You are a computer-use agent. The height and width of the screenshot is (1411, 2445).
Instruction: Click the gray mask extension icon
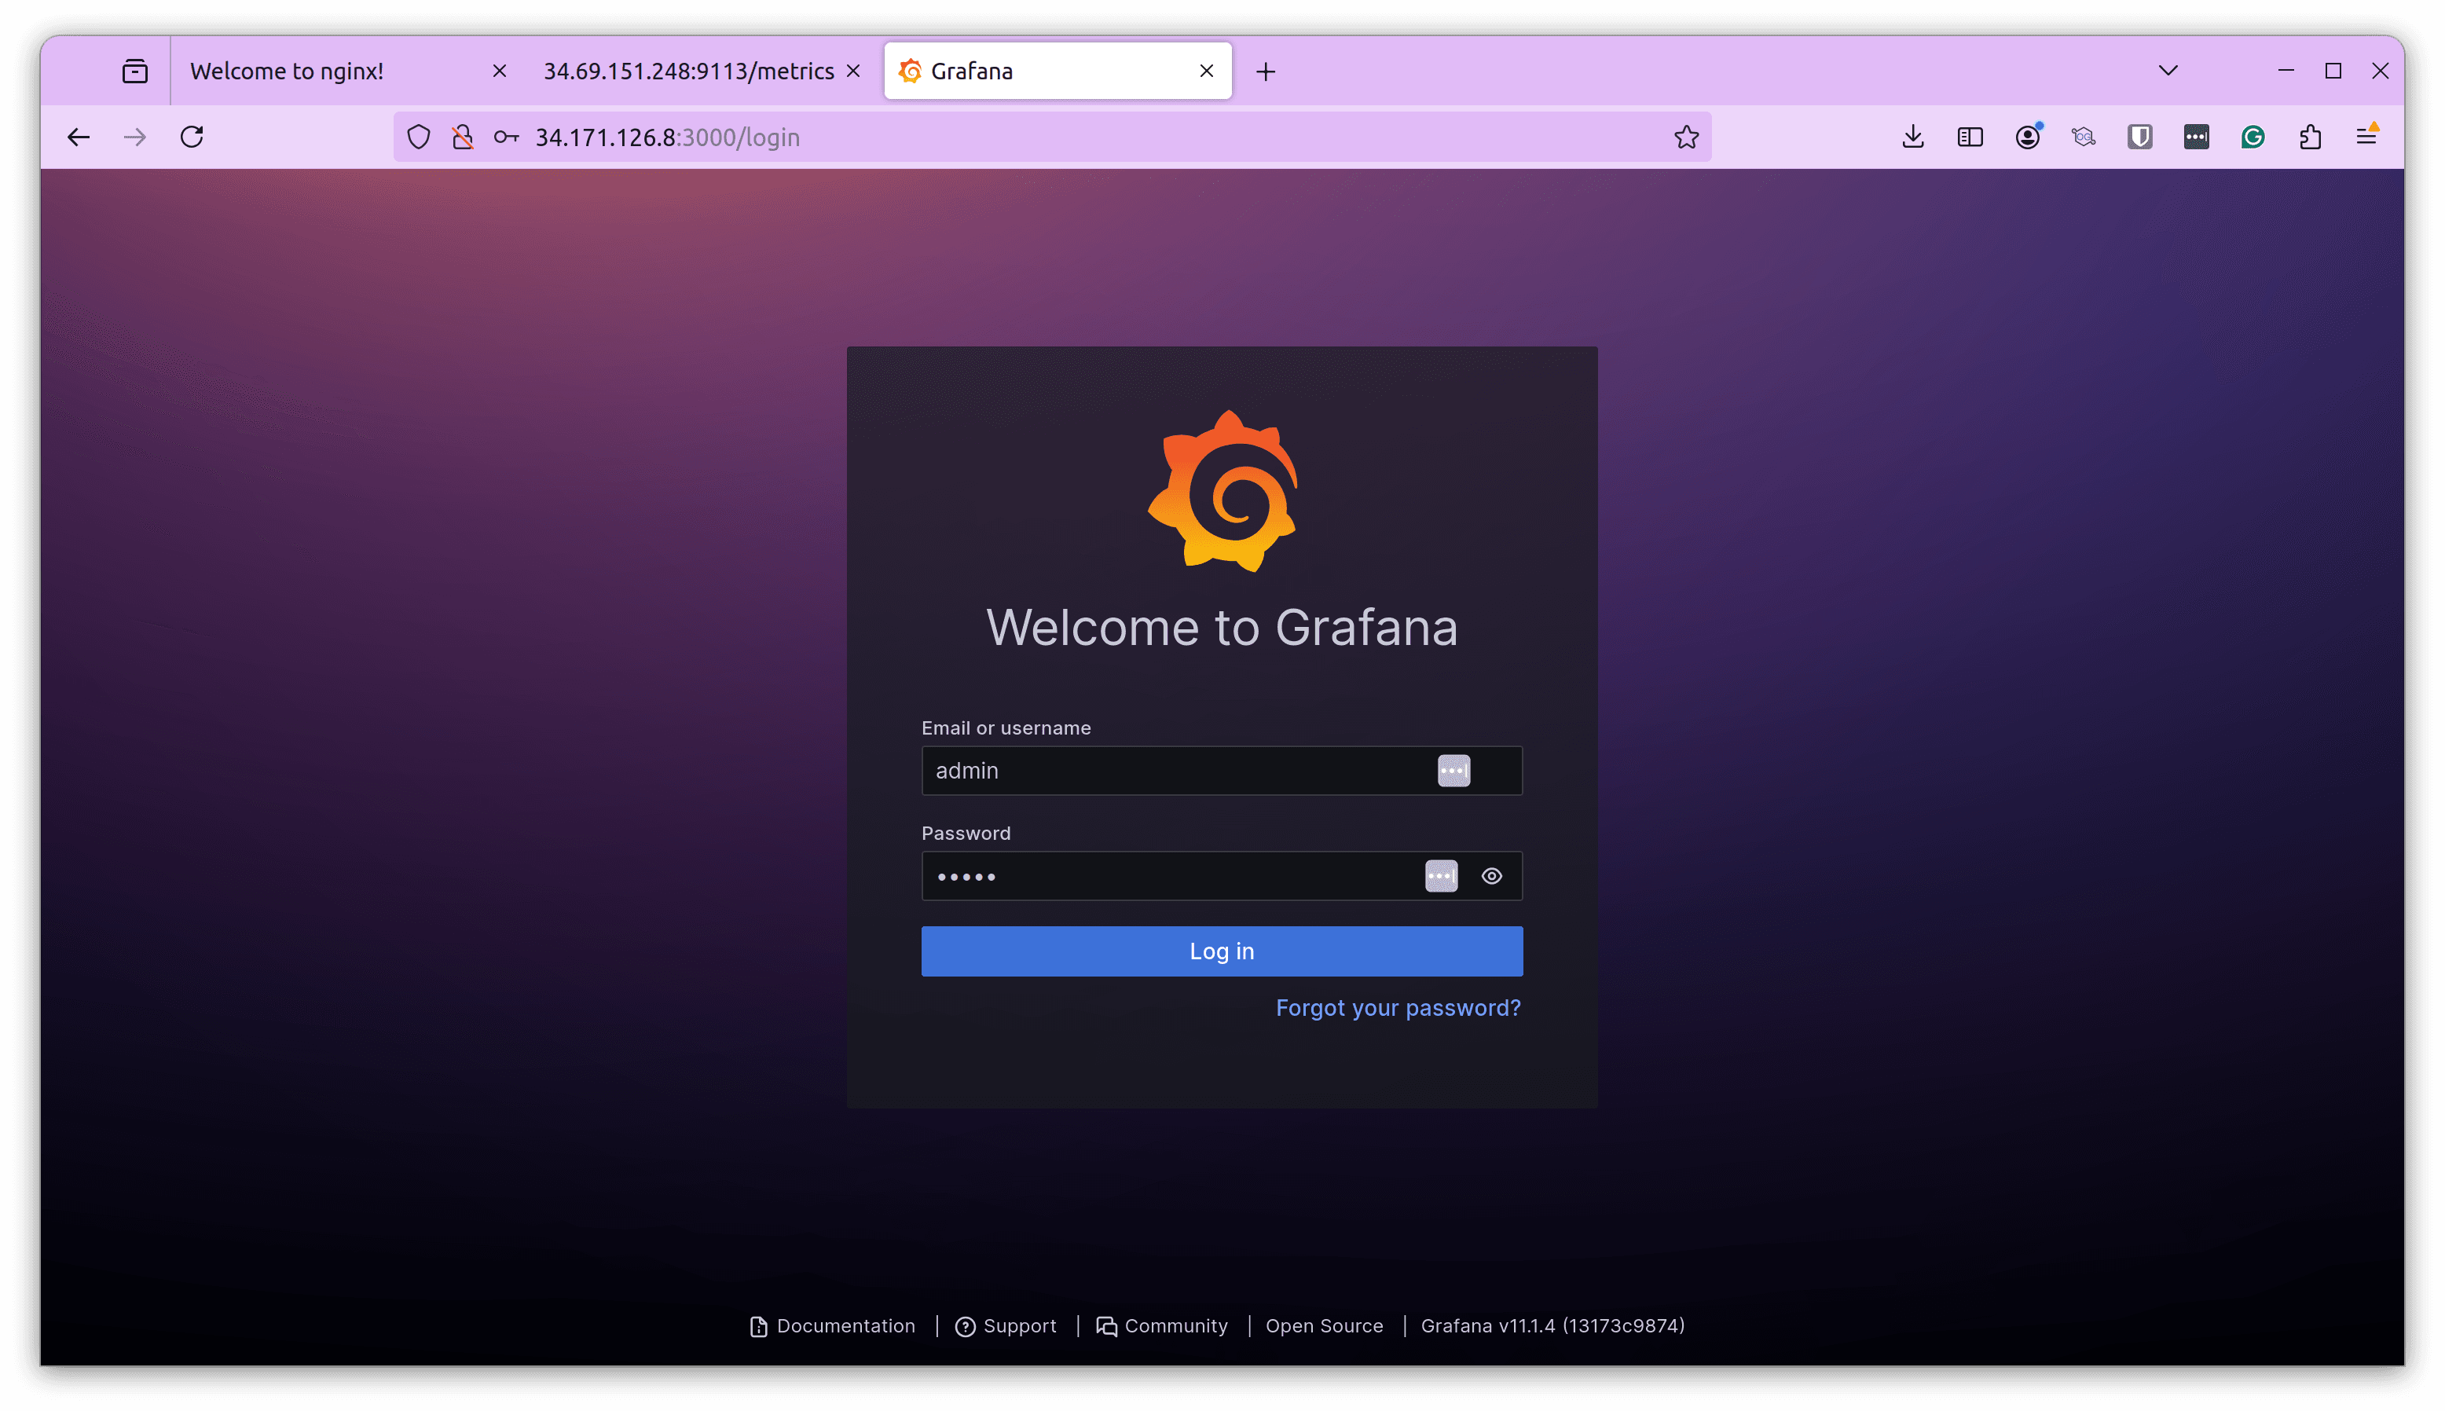click(x=2084, y=137)
